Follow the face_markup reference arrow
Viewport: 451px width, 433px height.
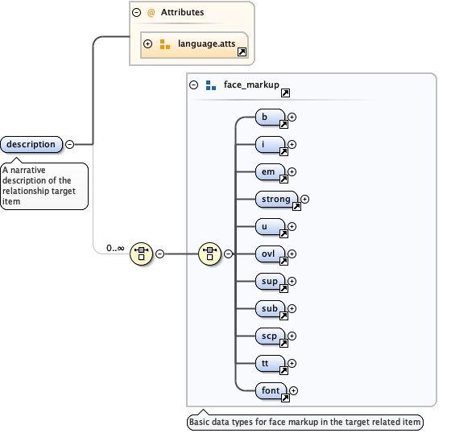point(285,93)
